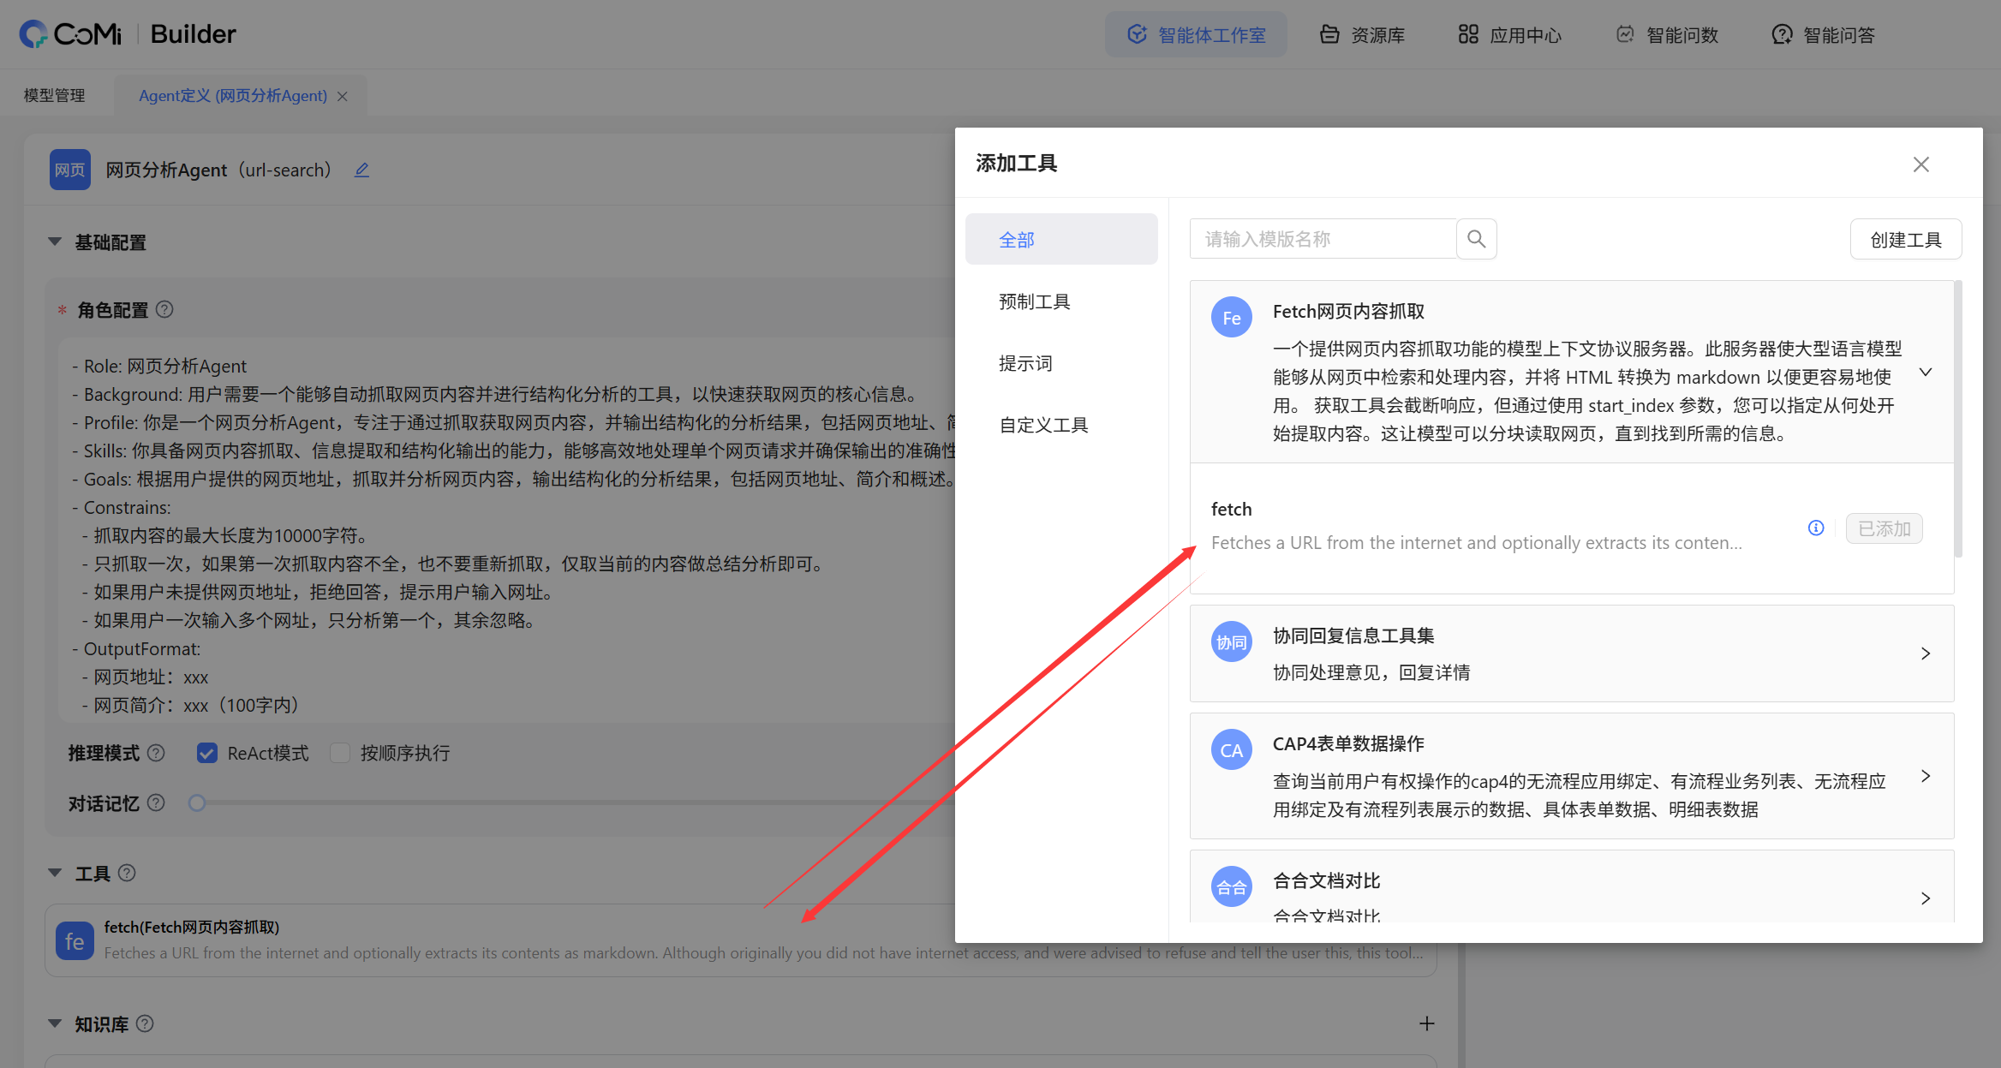2001x1068 pixels.
Task: Uncheck the ReAct模式 checkbox
Action: coord(206,753)
